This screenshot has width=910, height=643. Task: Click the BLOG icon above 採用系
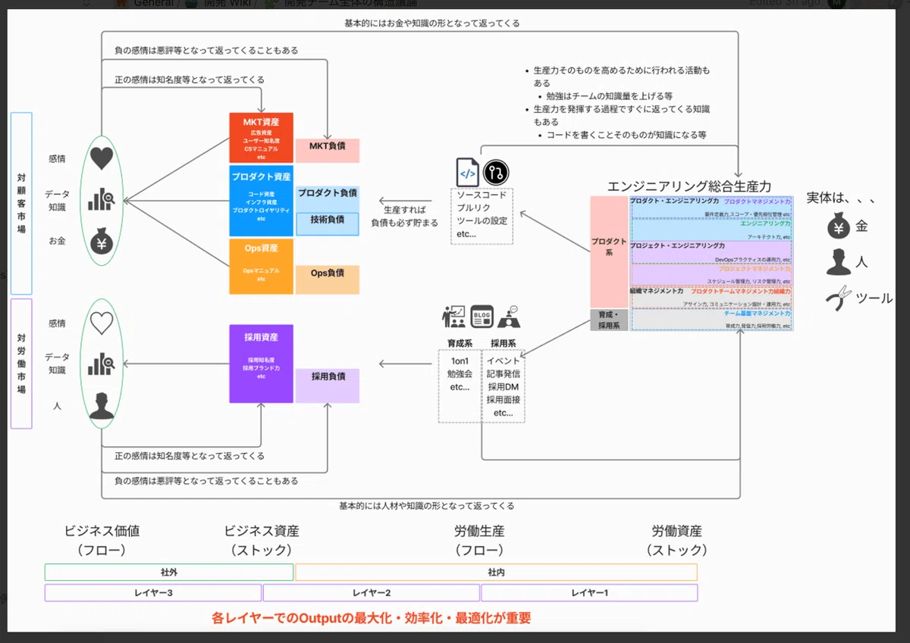tap(482, 317)
